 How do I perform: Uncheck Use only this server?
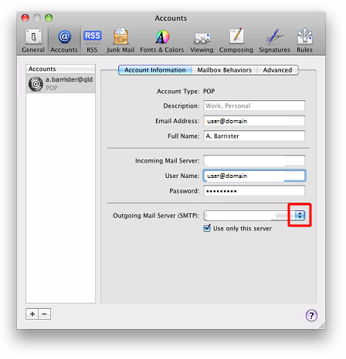(207, 229)
